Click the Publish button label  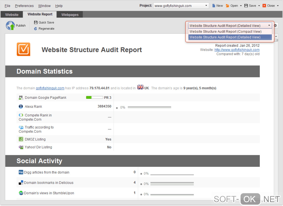point(21,26)
